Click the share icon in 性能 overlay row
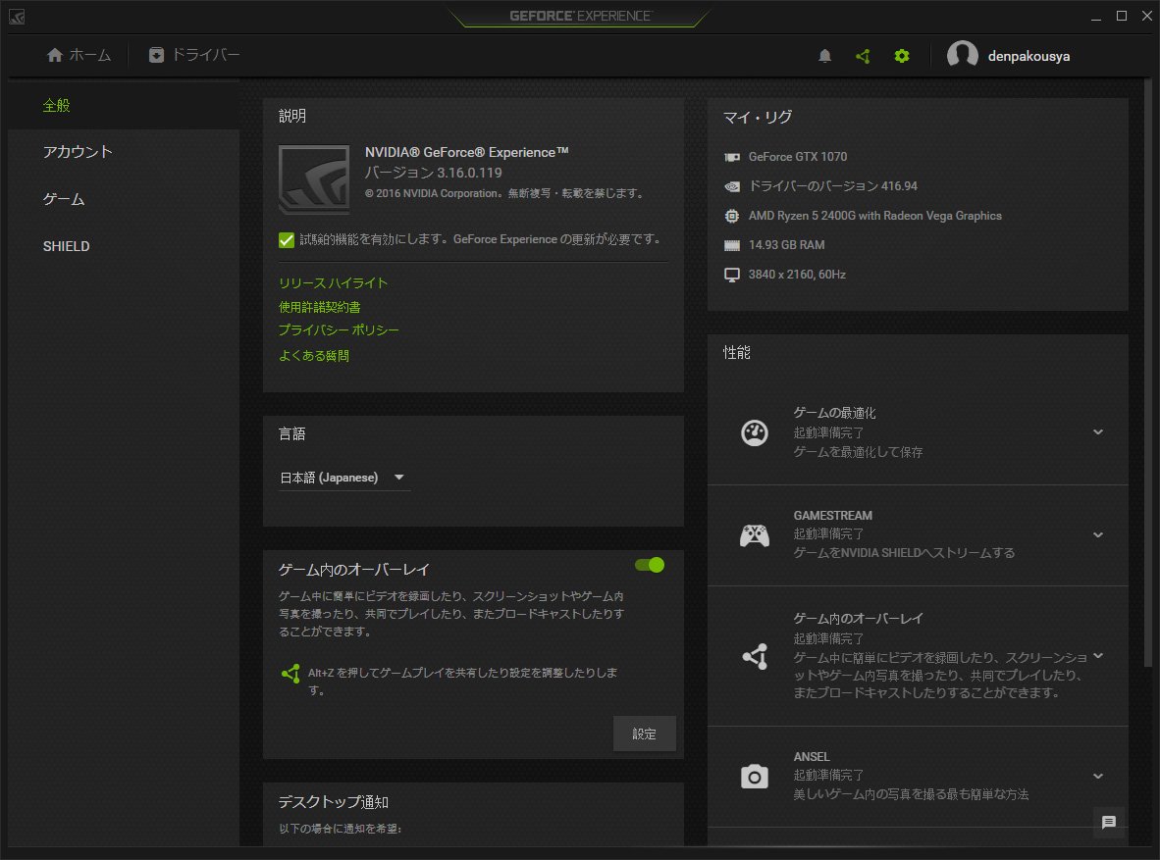Viewport: 1160px width, 860px height. click(755, 657)
